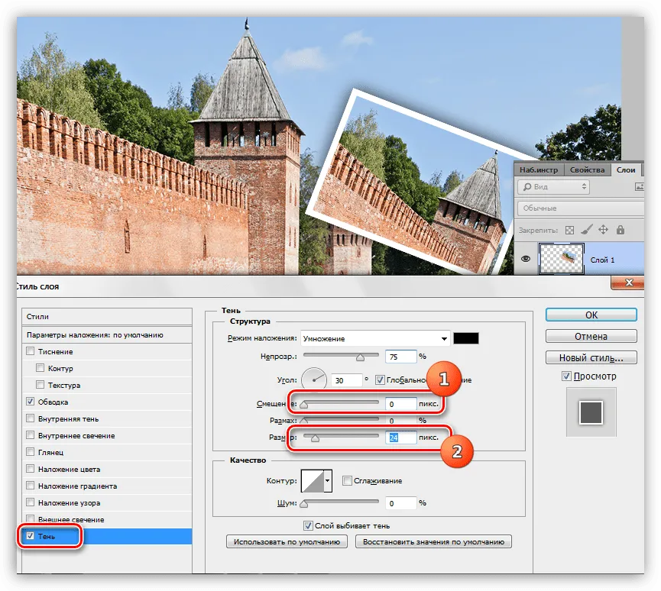The width and height of the screenshot is (661, 591).
Task: Click Непрозр. opacity slider handle
Action: pos(360,357)
